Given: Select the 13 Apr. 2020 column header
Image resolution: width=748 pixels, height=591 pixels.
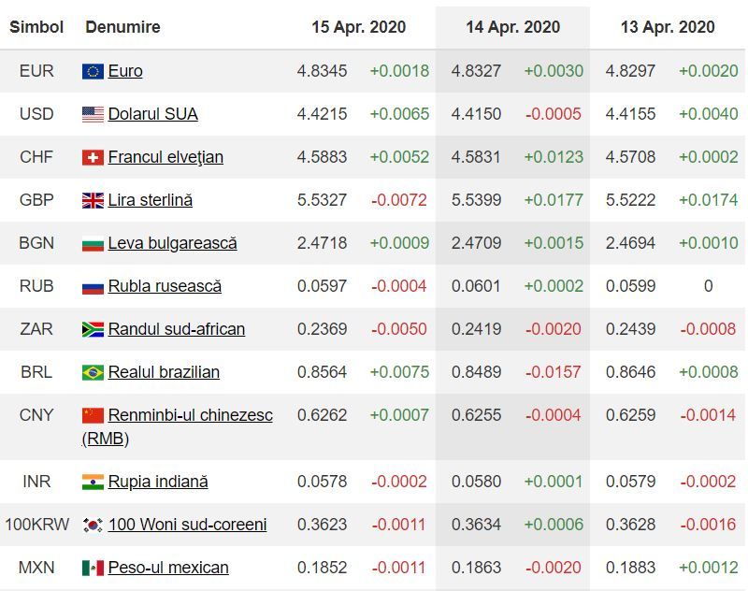Looking at the screenshot, I should (668, 27).
